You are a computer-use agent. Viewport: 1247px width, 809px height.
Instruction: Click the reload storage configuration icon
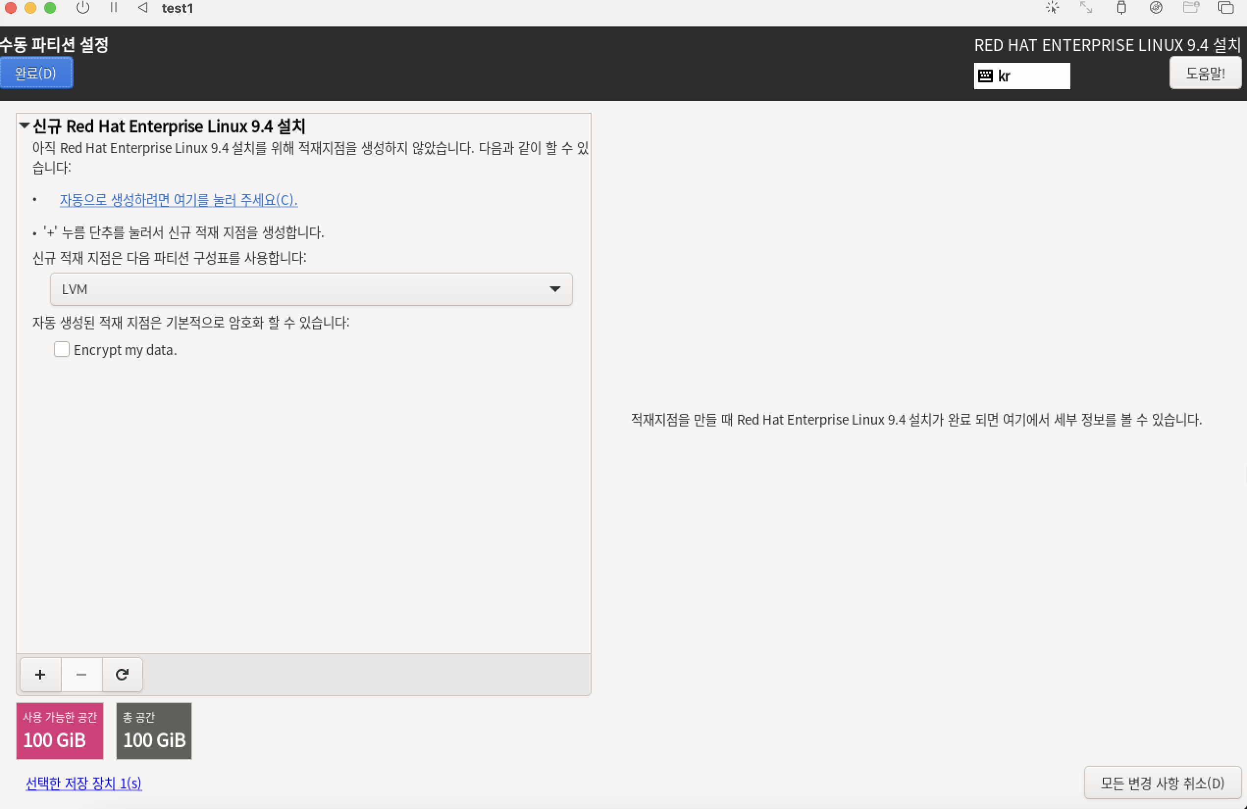[122, 674]
